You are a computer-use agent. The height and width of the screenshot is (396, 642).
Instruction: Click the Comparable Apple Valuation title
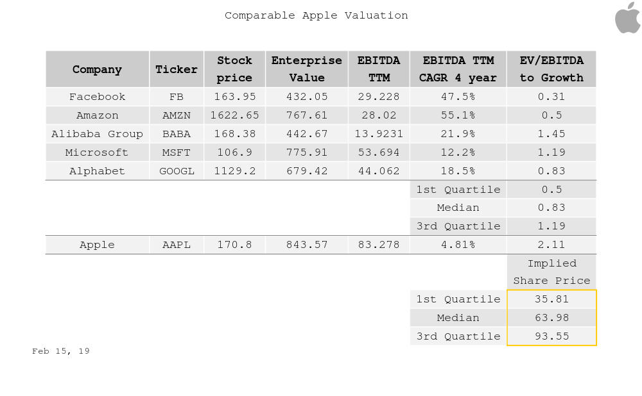tap(316, 15)
